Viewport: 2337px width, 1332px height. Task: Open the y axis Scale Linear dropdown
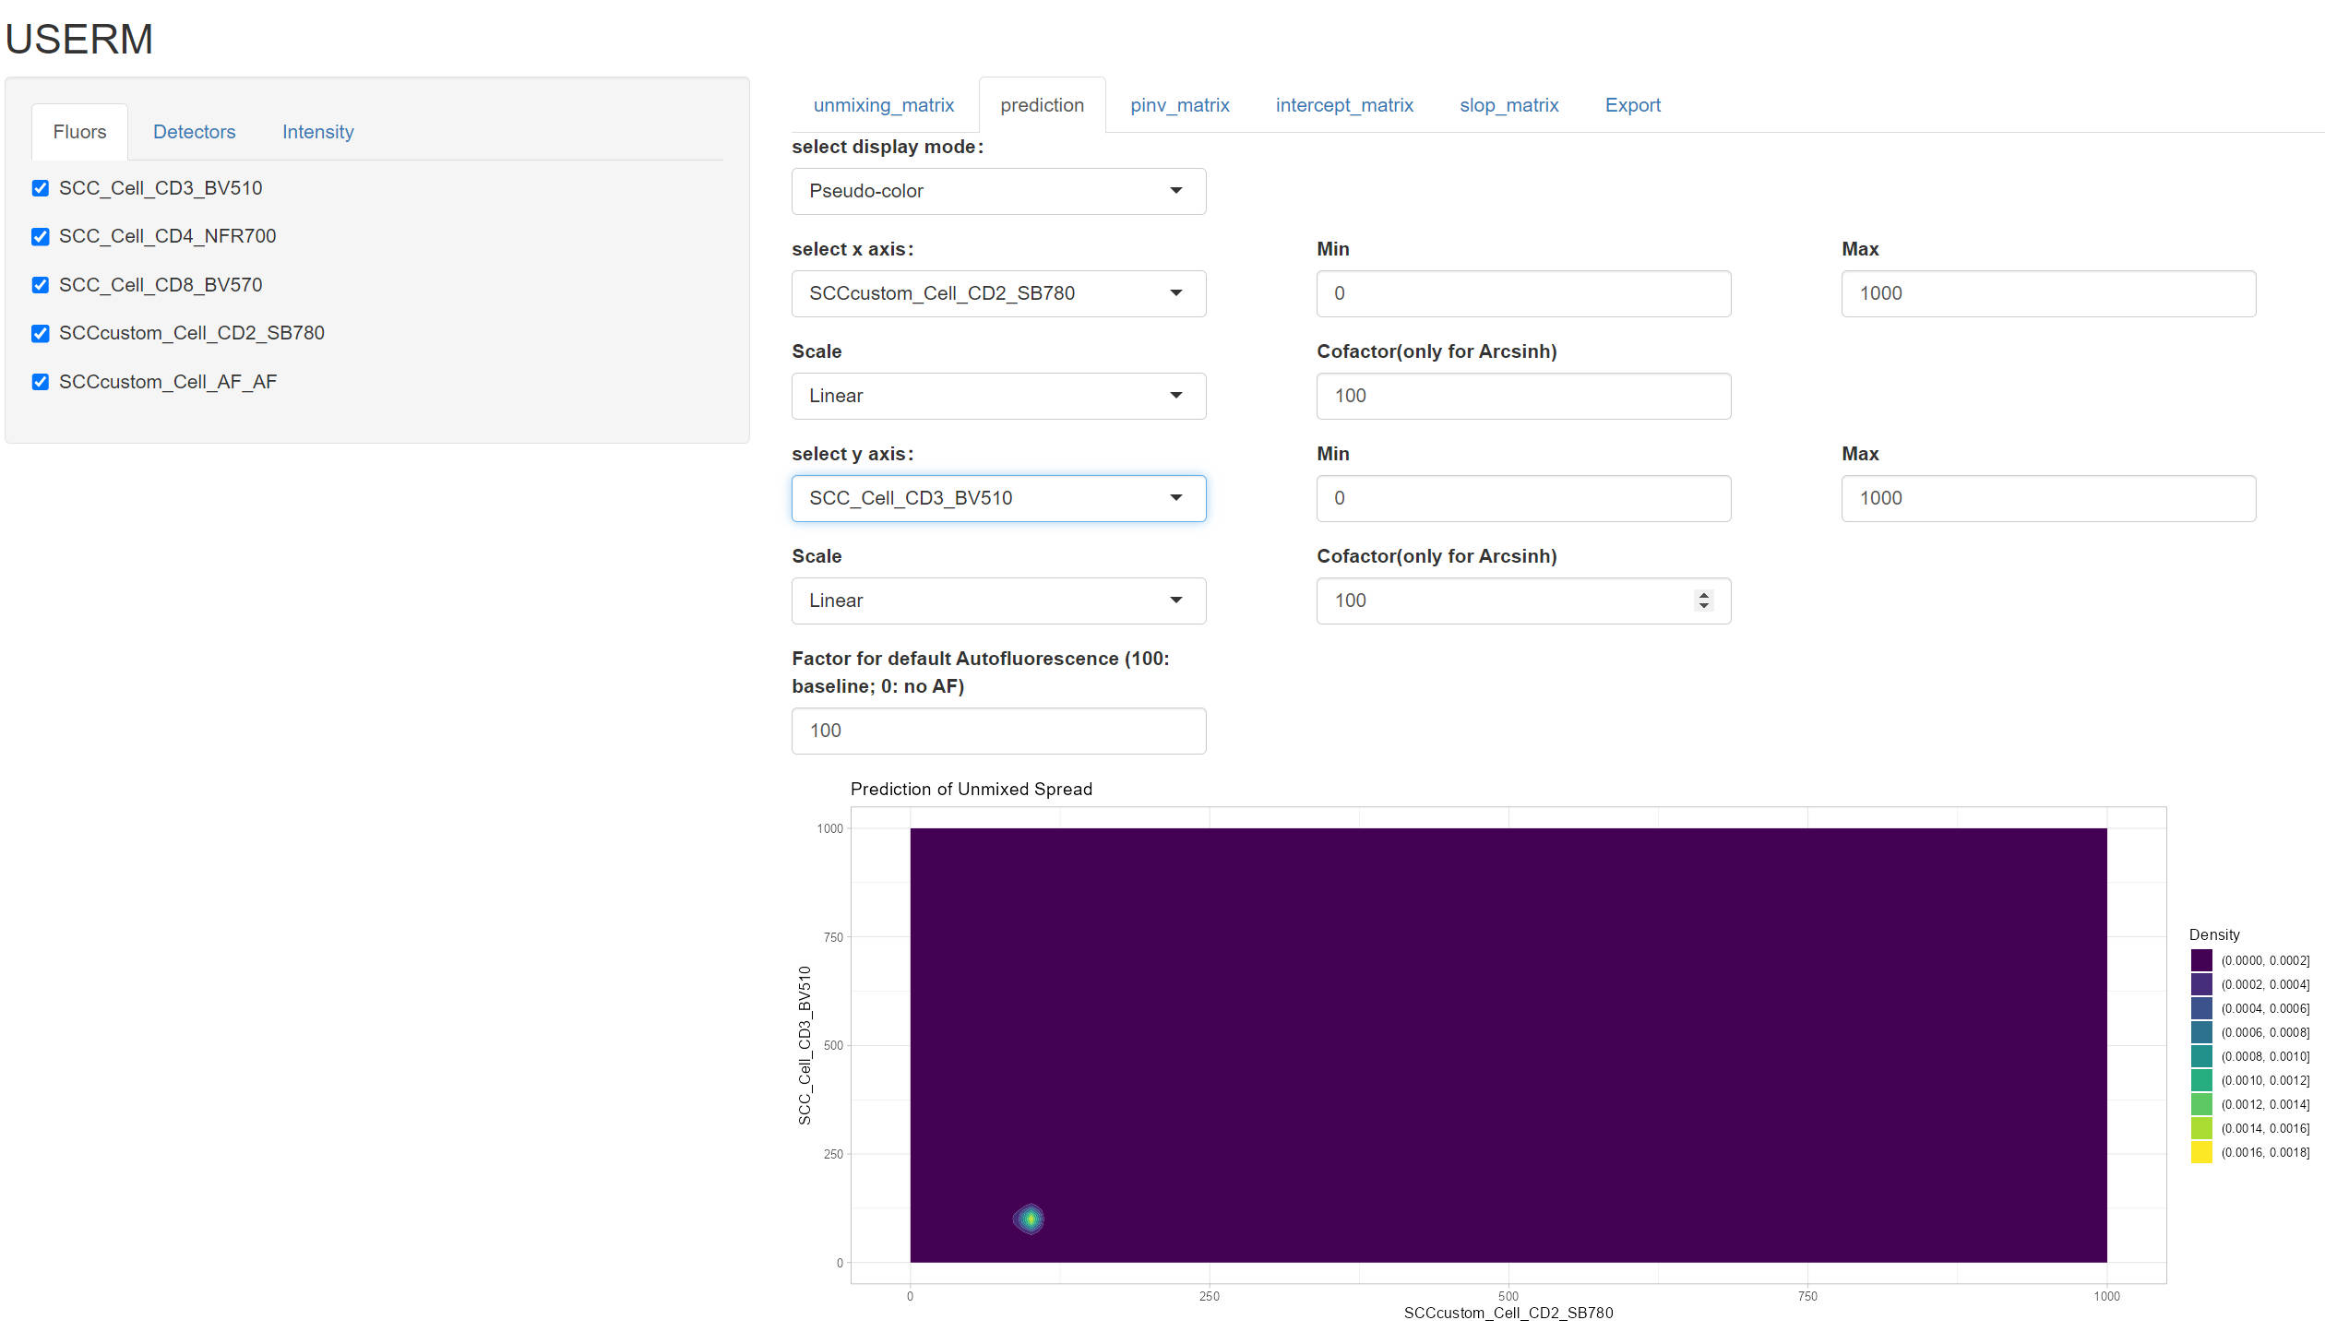point(997,601)
